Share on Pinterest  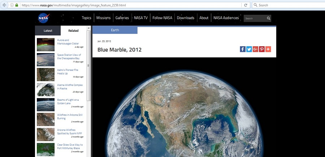262,49
